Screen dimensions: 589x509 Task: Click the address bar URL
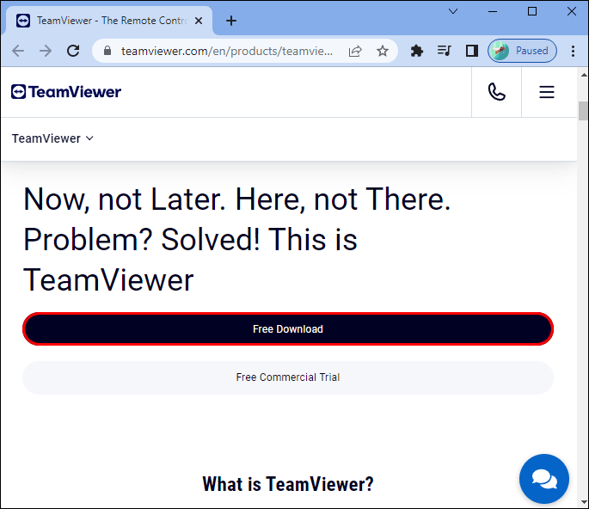click(x=227, y=51)
